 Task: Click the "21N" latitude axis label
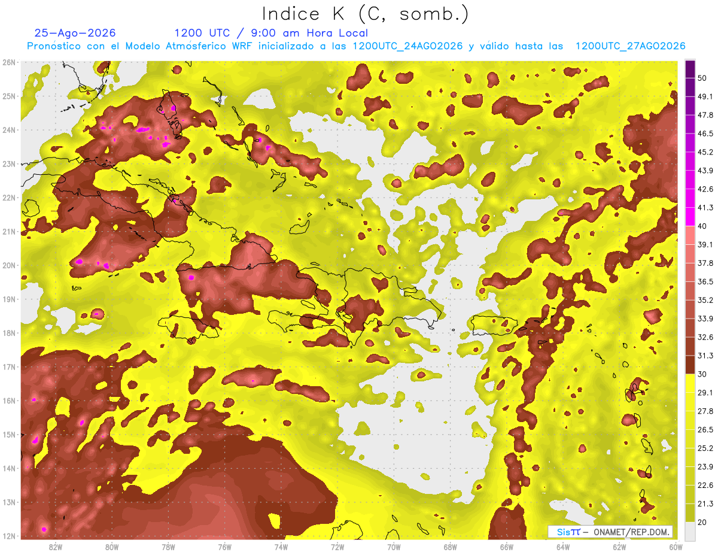(9, 232)
